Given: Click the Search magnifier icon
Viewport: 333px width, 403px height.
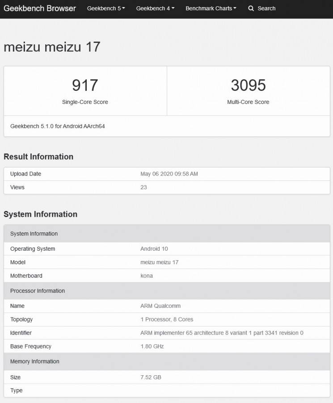Looking at the screenshot, I should (251, 9).
